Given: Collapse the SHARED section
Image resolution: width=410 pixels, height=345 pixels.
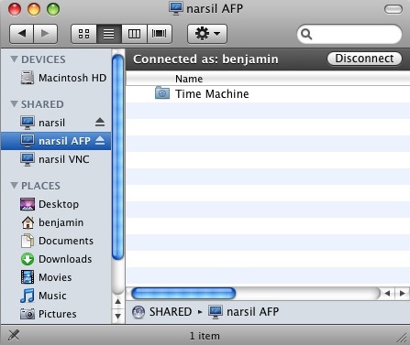Looking at the screenshot, I should 14,103.
